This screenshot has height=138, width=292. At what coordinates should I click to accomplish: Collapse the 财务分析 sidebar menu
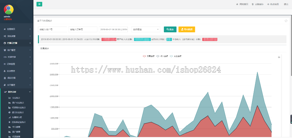pyautogui.click(x=17, y=92)
